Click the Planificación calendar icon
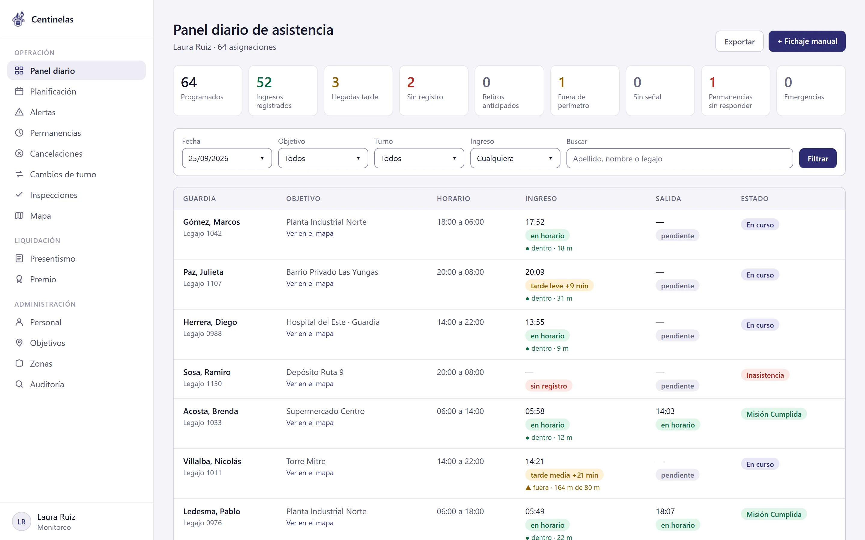Viewport: 865px width, 540px height. point(19,91)
